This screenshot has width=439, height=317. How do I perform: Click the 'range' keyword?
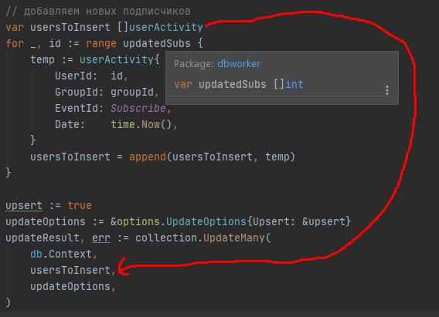tap(101, 43)
